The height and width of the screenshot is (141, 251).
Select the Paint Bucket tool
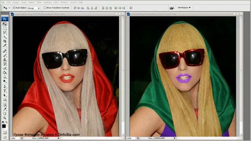5,72
